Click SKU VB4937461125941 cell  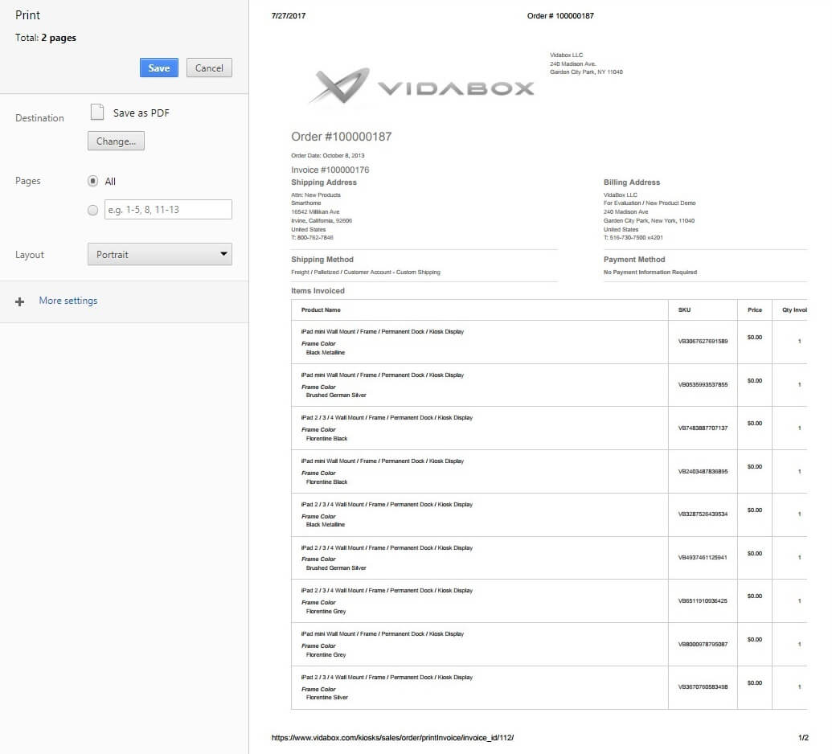pyautogui.click(x=703, y=558)
